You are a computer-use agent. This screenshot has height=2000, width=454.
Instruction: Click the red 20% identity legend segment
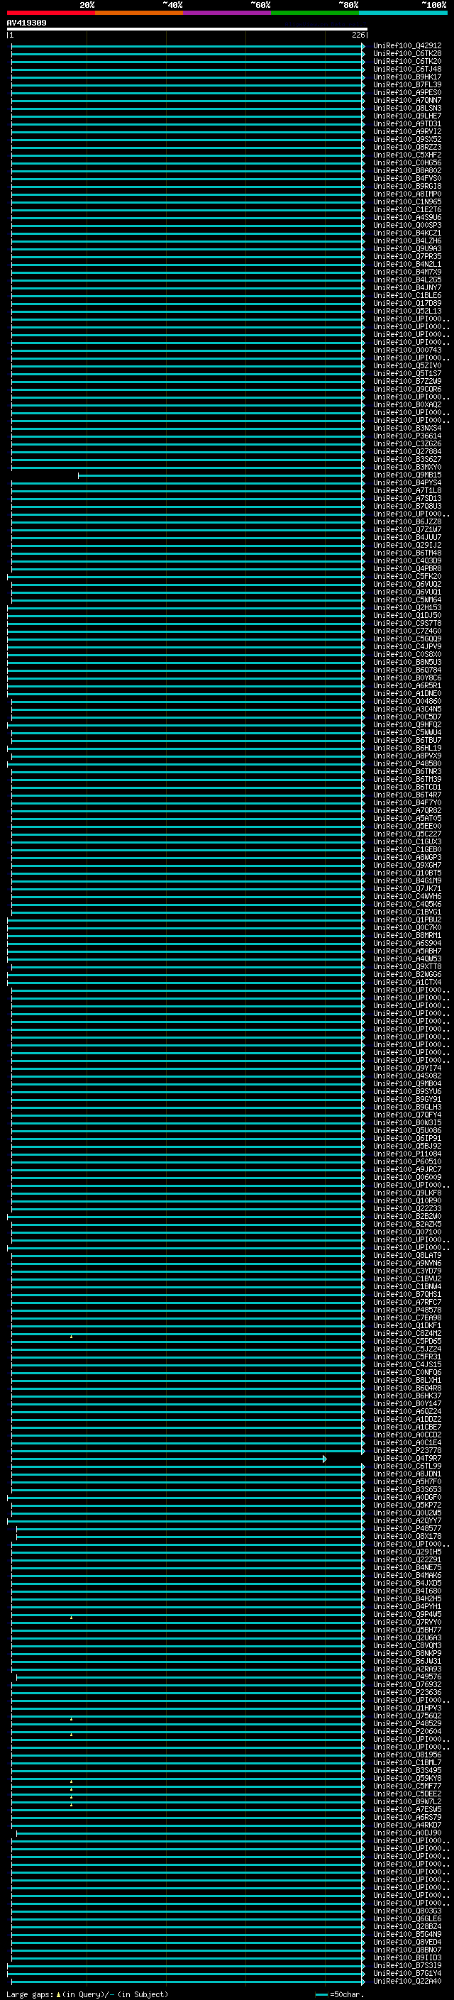51,13
